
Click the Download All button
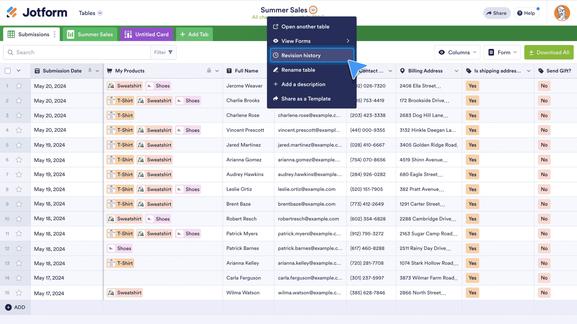tap(549, 52)
